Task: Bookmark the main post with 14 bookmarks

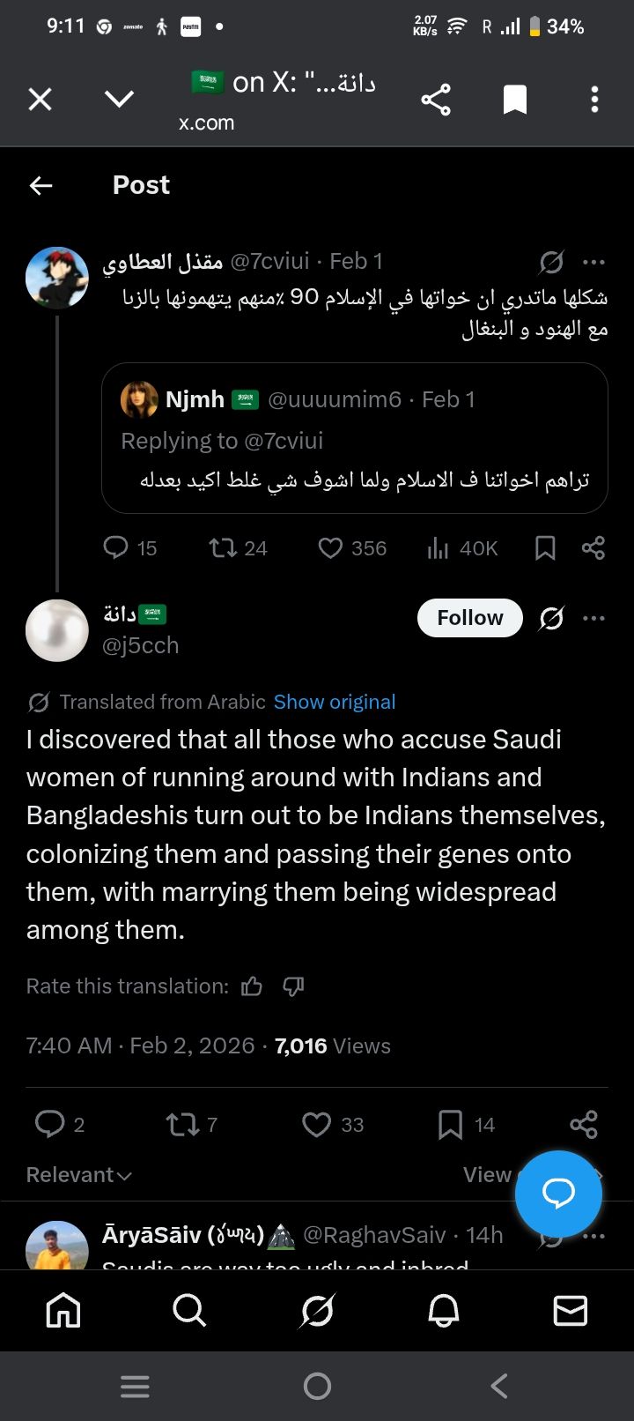Action: 450,1124
